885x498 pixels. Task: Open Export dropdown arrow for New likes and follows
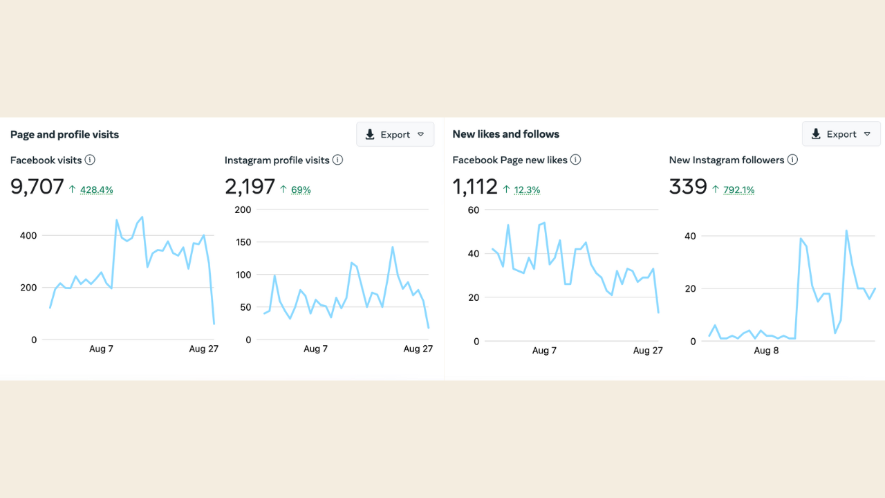tap(867, 134)
